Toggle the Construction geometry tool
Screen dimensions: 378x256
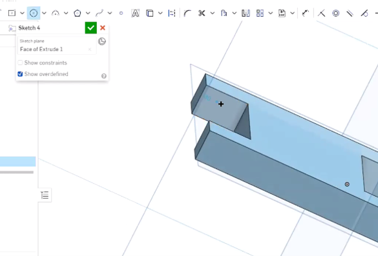click(172, 13)
